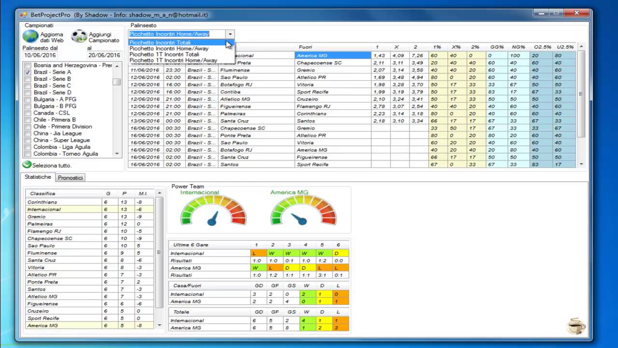Image resolution: width=618 pixels, height=348 pixels.
Task: Click Corinthians row in standings
Action: [x=89, y=202]
